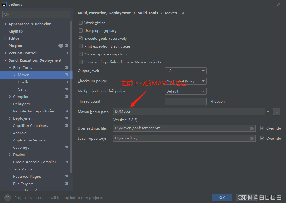286x203 pixels.
Task: Click Build, Execution, Deployment breadcrumb
Action: click(104, 13)
